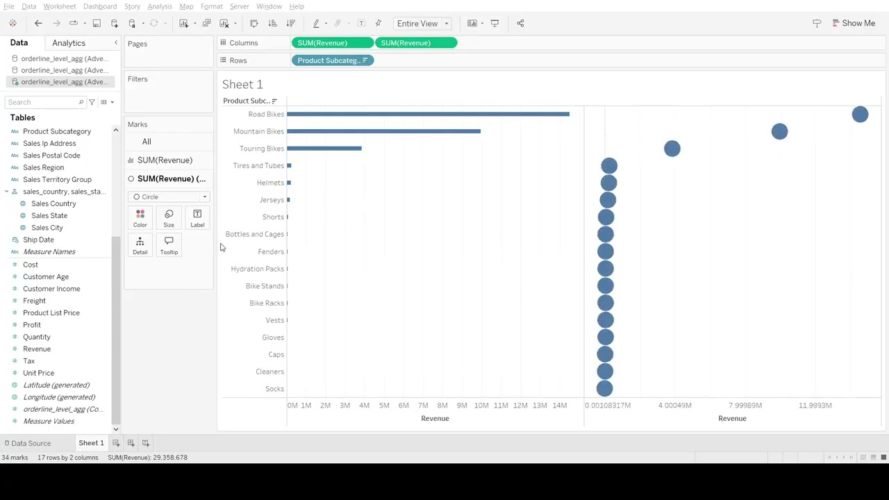This screenshot has width=889, height=500.
Task: Expand the Clear Sheet dropdown arrow
Action: [x=235, y=24]
